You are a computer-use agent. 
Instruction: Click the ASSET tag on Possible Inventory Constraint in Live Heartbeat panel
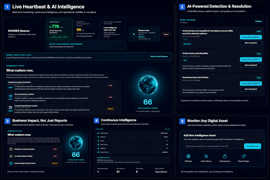coord(10,87)
